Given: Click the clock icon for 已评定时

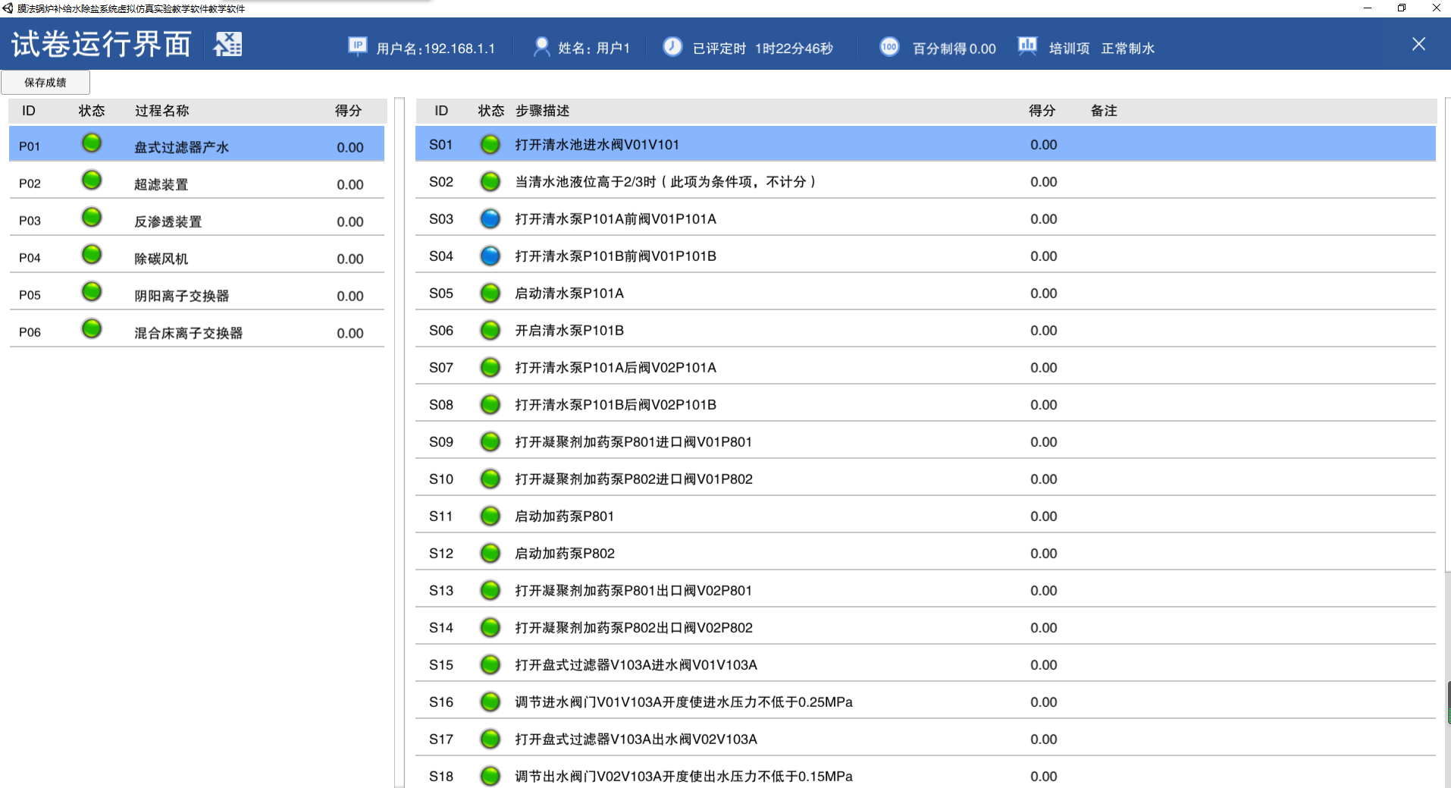Looking at the screenshot, I should pyautogui.click(x=672, y=46).
